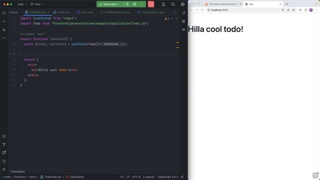Image resolution: width=320 pixels, height=180 pixels.
Task: Rerun the Application configuration
Action: click(127, 4)
